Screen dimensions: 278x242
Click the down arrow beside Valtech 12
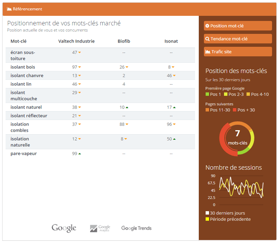(x=80, y=139)
